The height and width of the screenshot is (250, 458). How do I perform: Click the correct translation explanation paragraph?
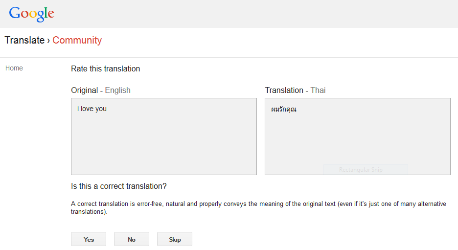(258, 207)
